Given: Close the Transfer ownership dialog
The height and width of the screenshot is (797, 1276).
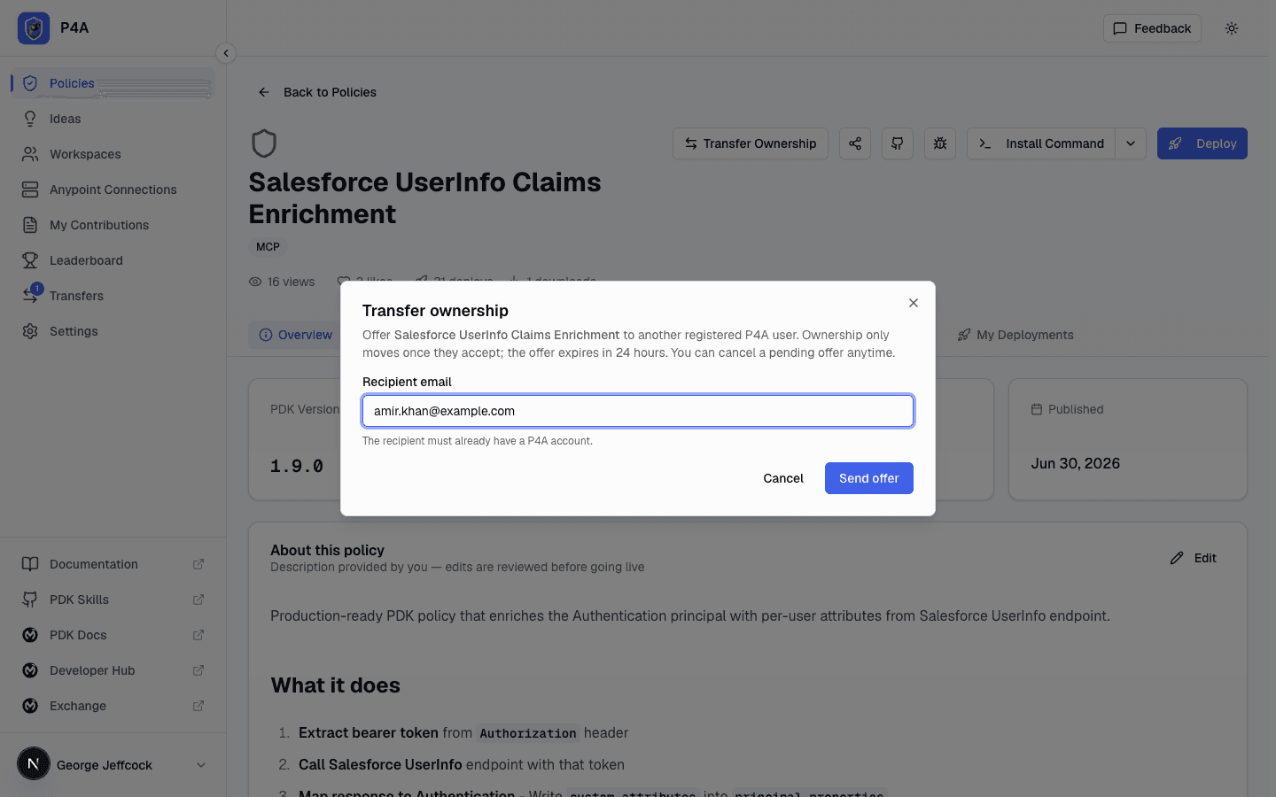Looking at the screenshot, I should [914, 303].
